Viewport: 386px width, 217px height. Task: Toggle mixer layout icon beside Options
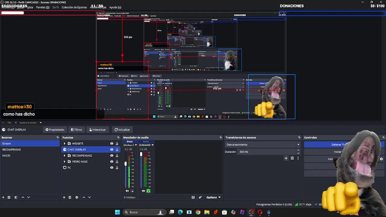[193, 197]
